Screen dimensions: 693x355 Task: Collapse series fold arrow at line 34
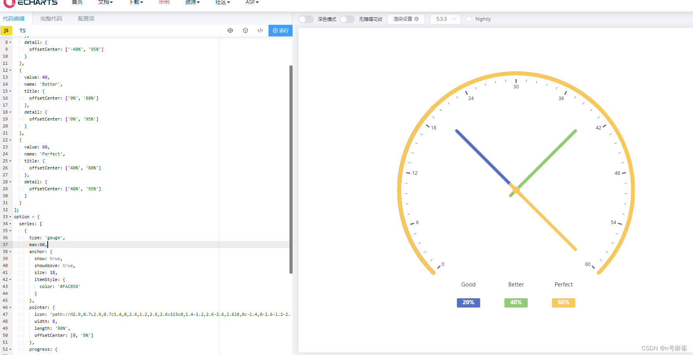(10, 224)
